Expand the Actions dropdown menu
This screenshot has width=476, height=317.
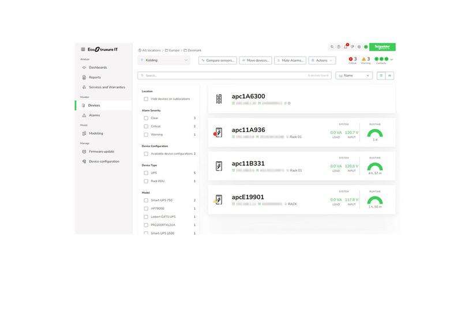(322, 61)
